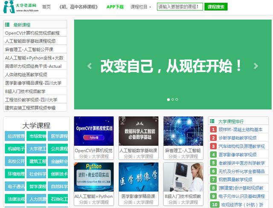
Task: Open the B超入门技术视频 course thumbnail
Action: click(x=183, y=177)
